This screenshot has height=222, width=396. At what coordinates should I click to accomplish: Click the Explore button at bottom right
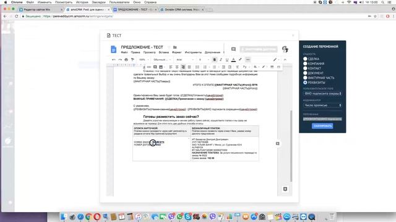[285, 189]
